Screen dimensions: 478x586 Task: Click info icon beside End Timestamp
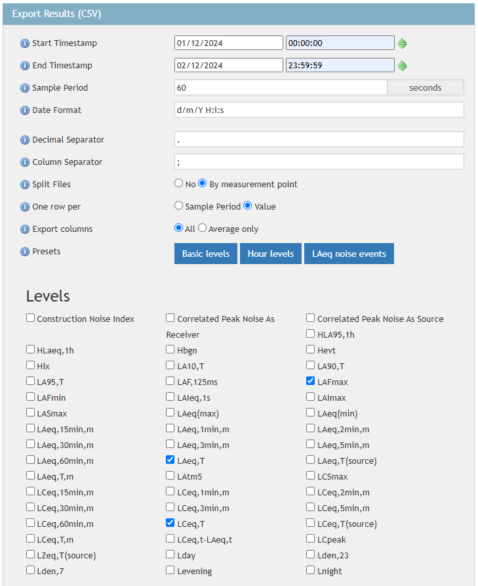pos(25,66)
